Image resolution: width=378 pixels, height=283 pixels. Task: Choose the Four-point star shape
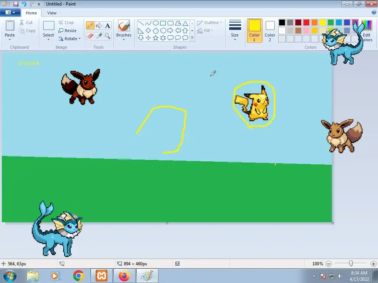coord(148,38)
